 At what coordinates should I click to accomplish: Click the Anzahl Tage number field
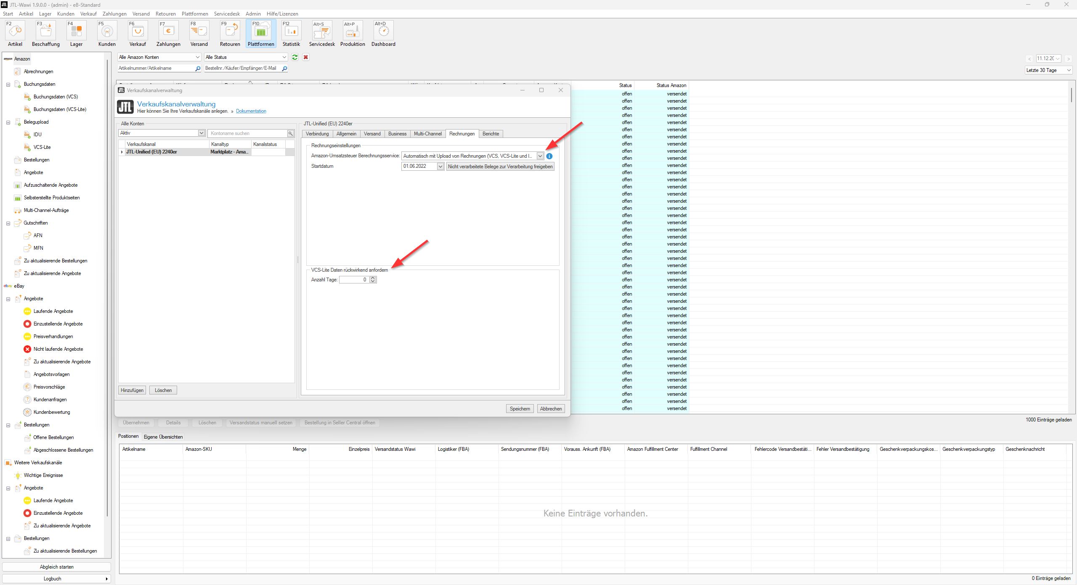(354, 280)
